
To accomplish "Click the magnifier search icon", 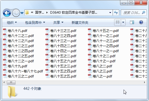I will pyautogui.click(x=143, y=12).
